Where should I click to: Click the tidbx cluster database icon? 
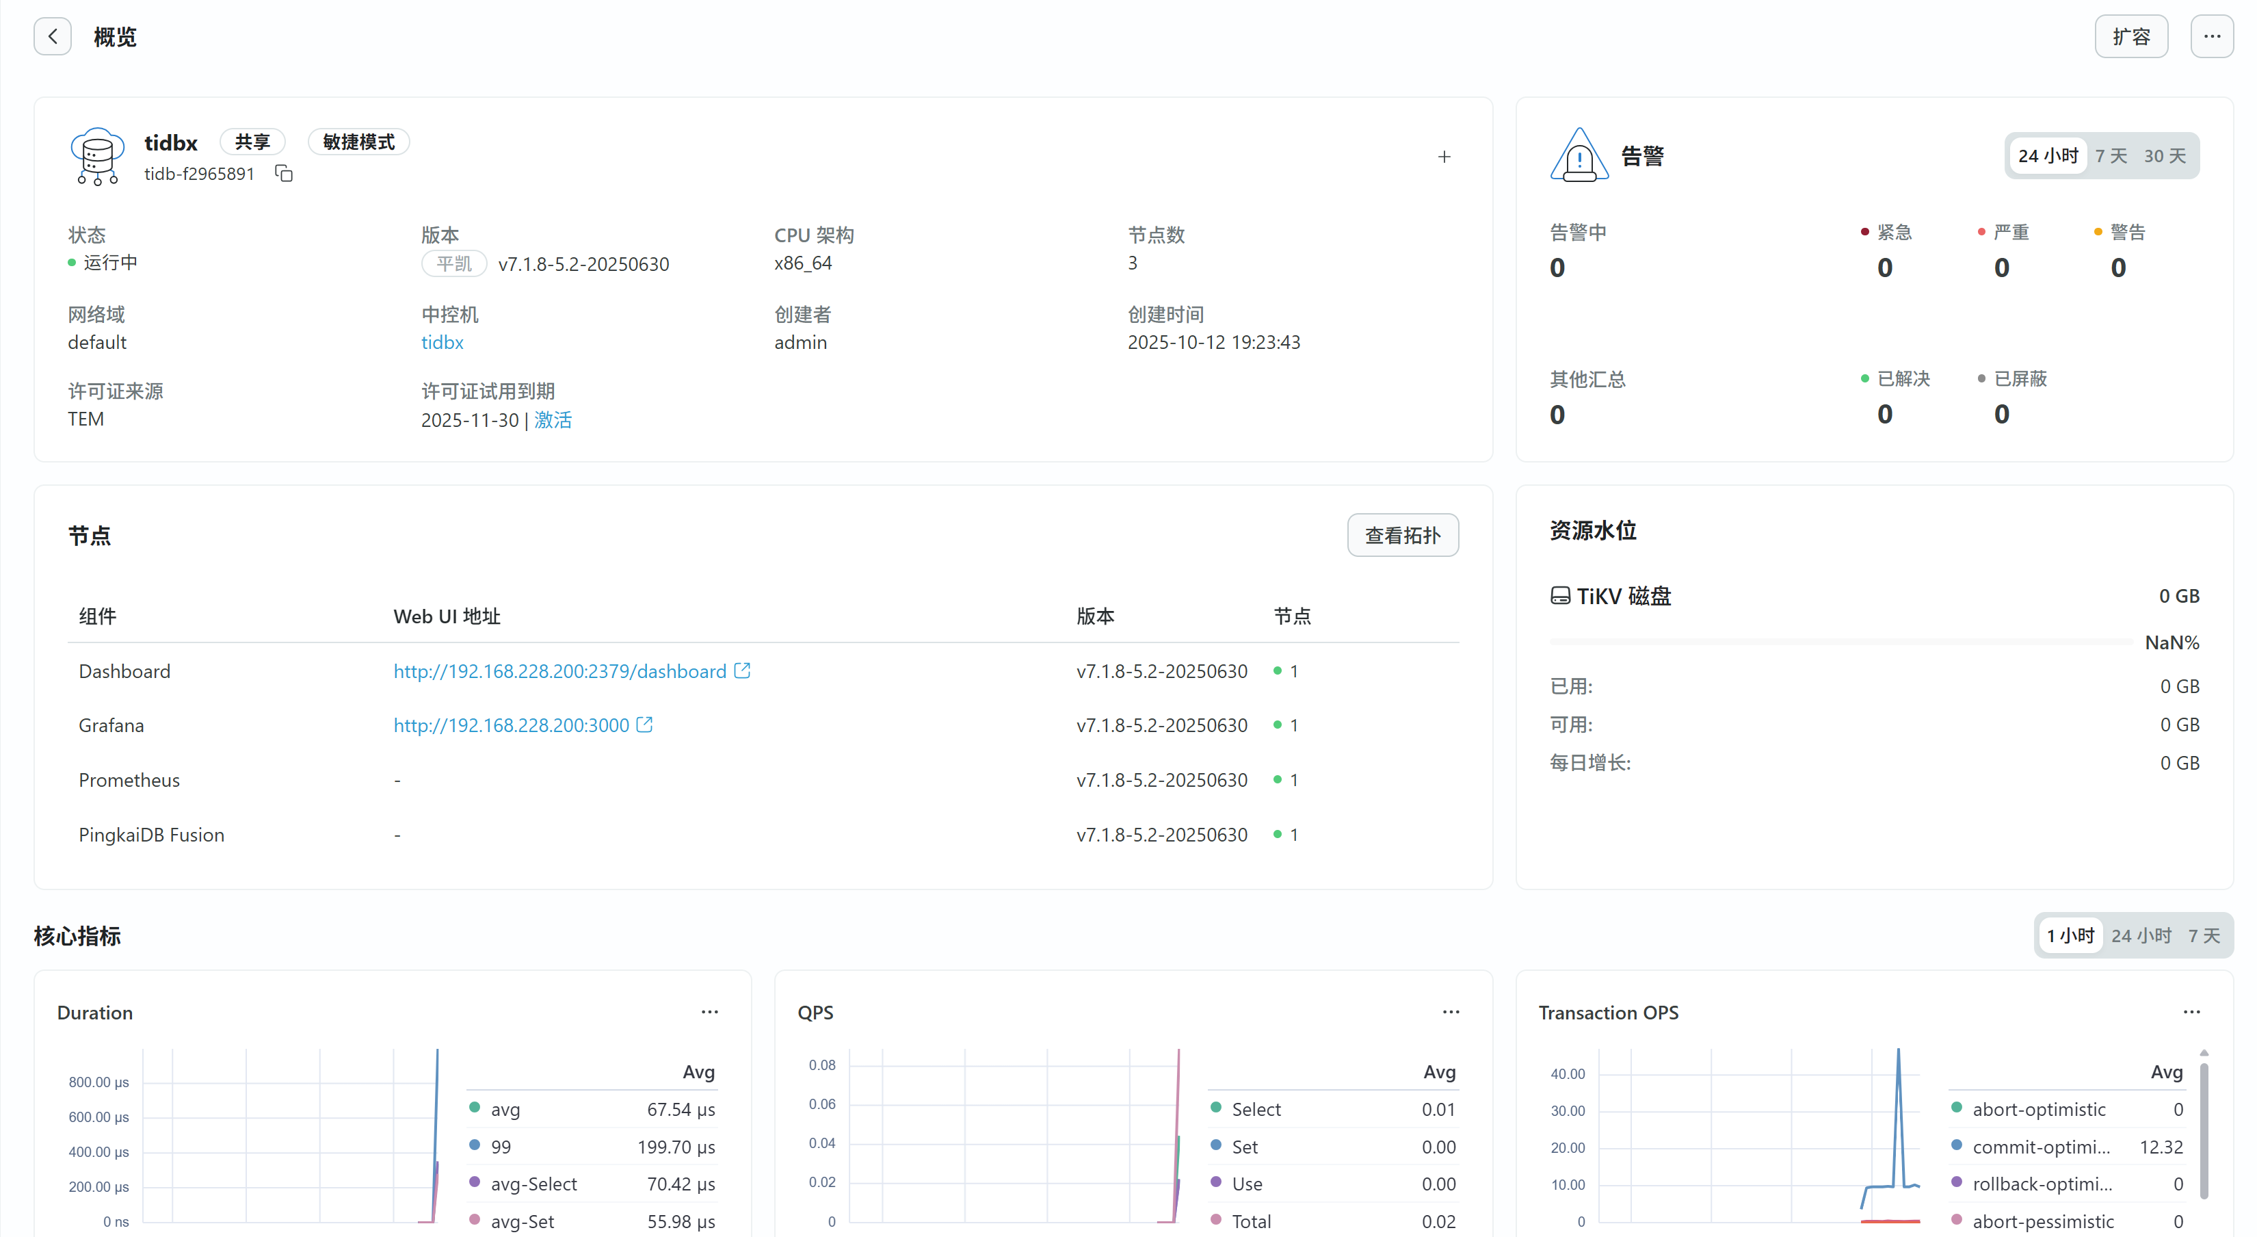[x=97, y=156]
